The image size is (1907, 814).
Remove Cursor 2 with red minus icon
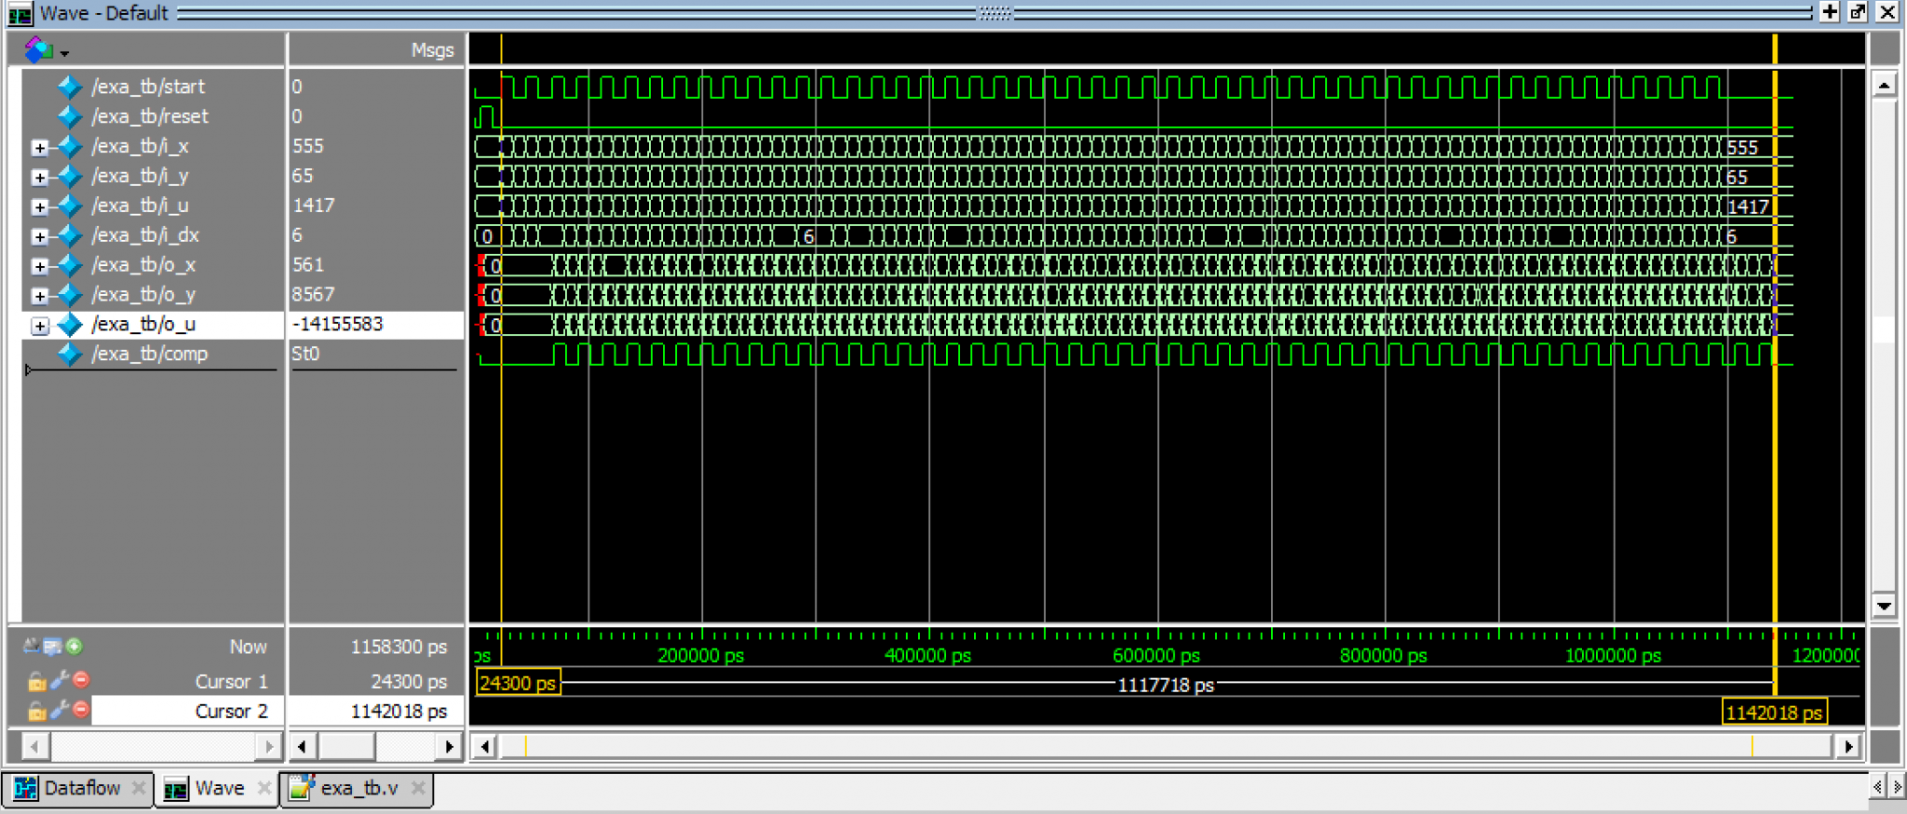(x=82, y=710)
